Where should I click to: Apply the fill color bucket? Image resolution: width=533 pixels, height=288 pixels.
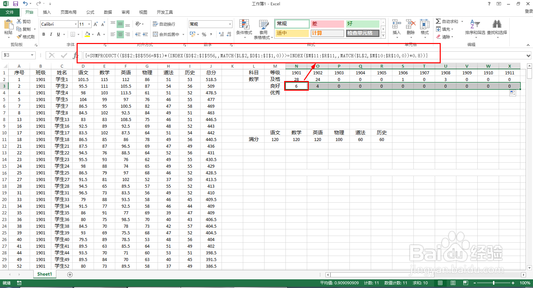(87, 34)
